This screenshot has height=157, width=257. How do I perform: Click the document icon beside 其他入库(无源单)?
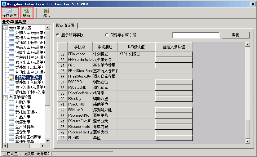11,38
